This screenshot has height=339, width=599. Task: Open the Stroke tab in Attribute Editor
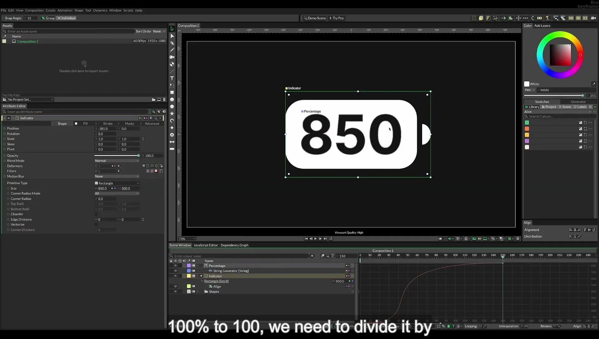tap(108, 124)
